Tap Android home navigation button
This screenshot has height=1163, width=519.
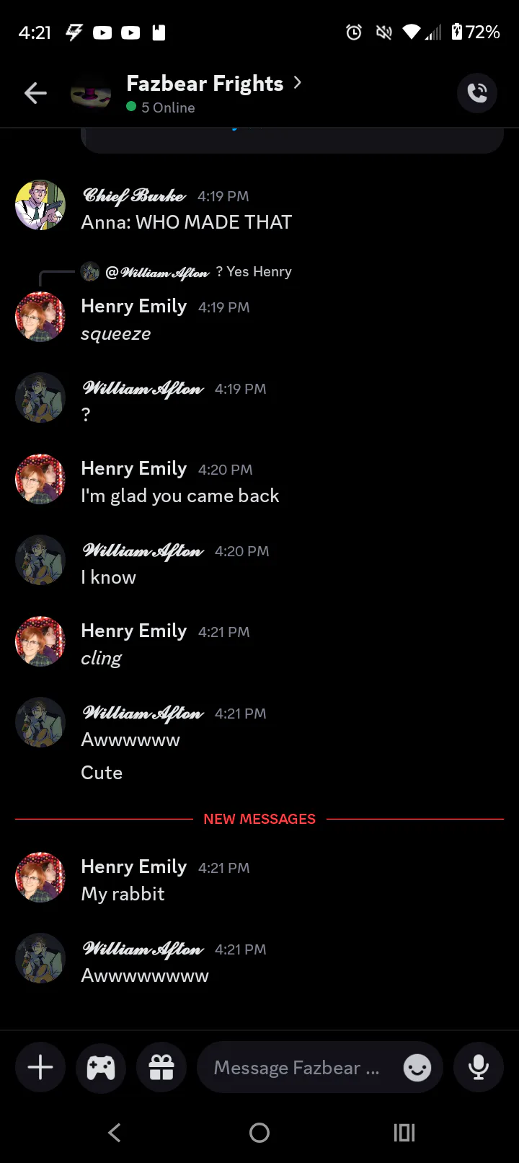point(259,1133)
